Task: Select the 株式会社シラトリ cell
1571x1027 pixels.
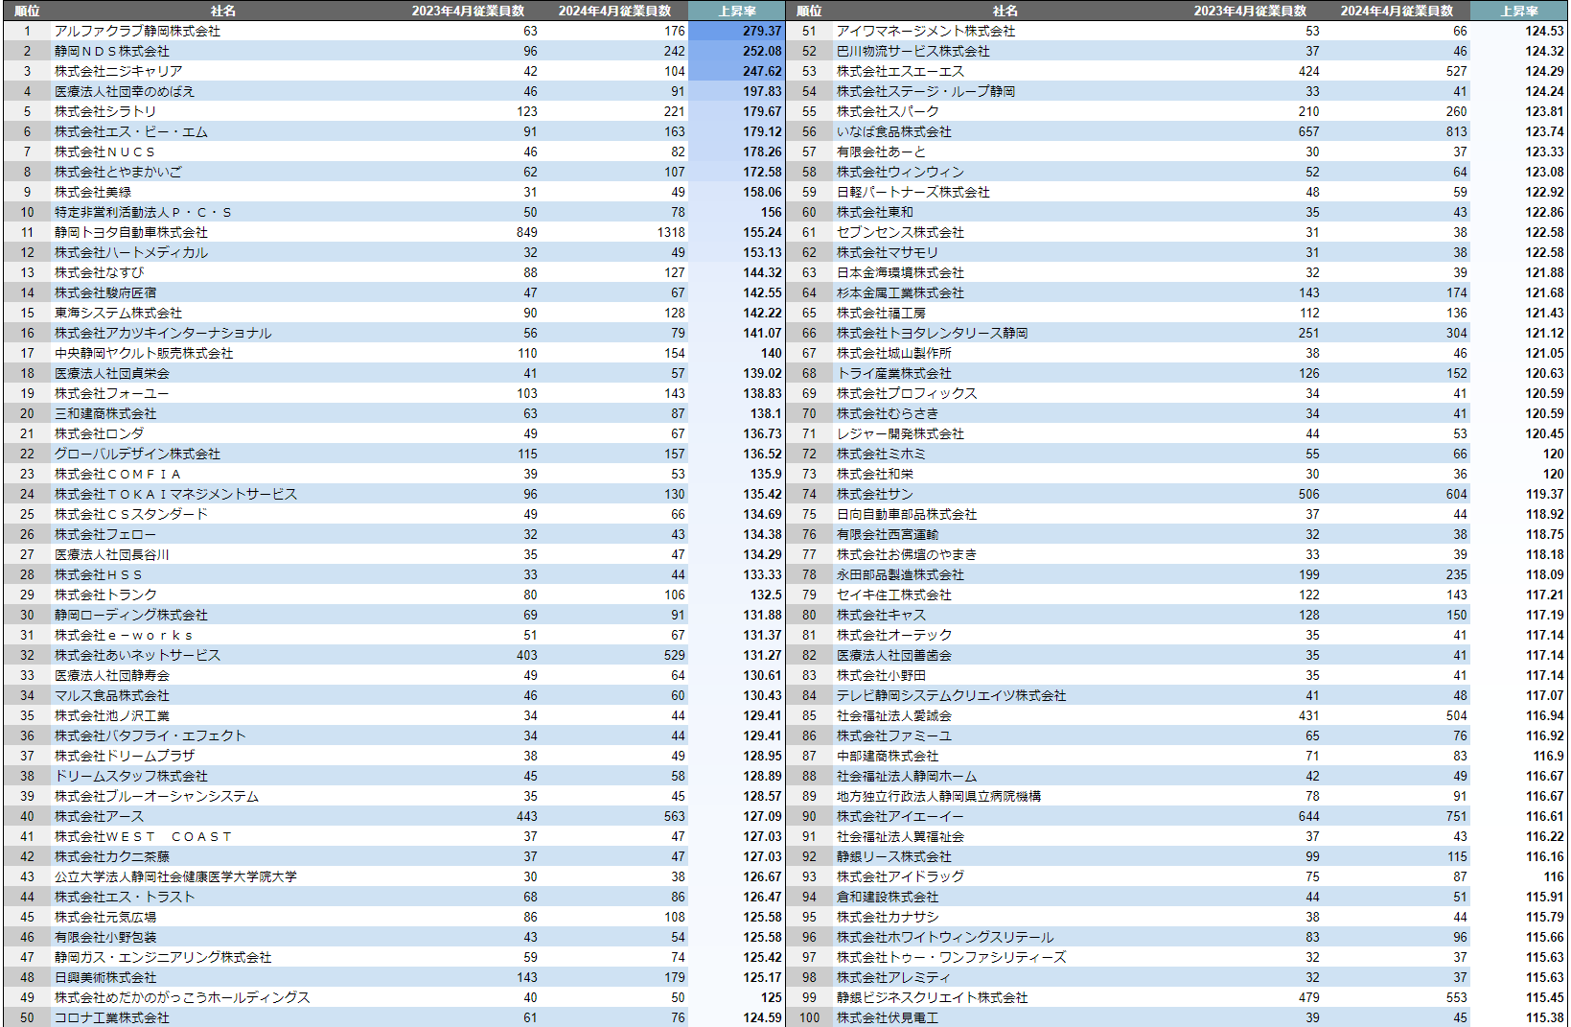Action: click(105, 111)
